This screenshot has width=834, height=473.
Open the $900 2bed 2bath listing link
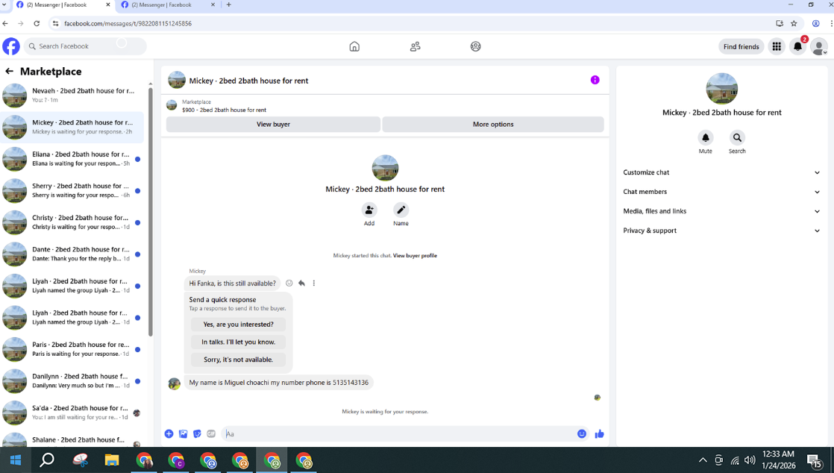tap(224, 110)
